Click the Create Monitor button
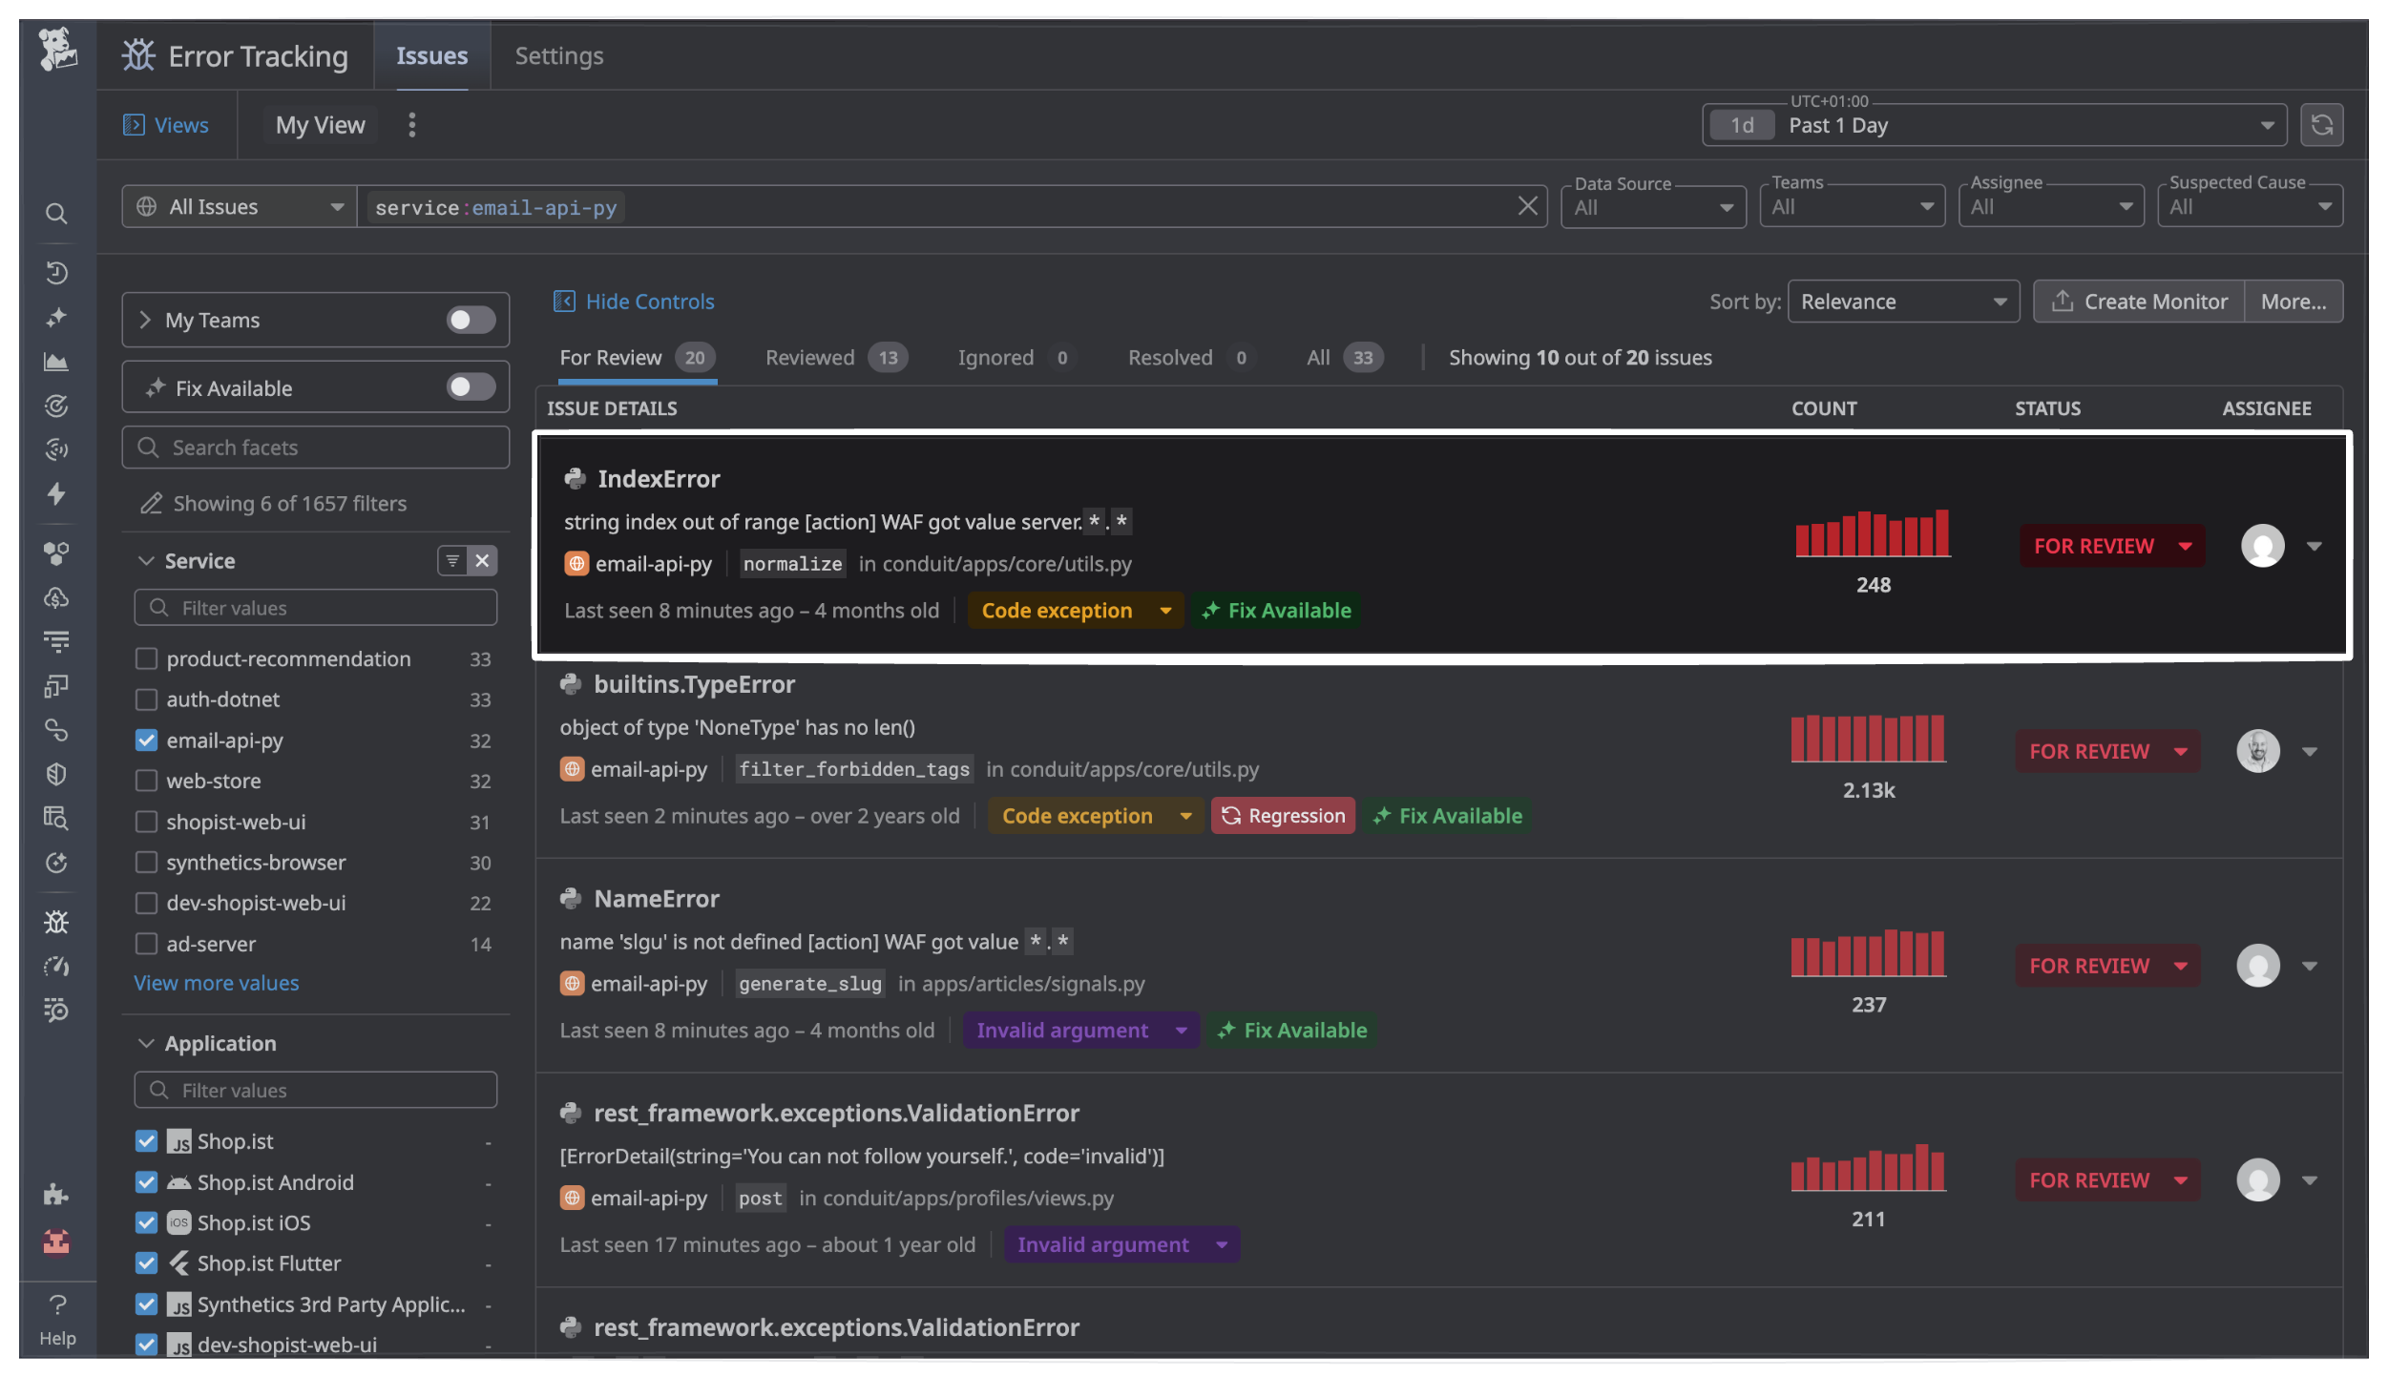The height and width of the screenshot is (1377, 2388). [2139, 302]
